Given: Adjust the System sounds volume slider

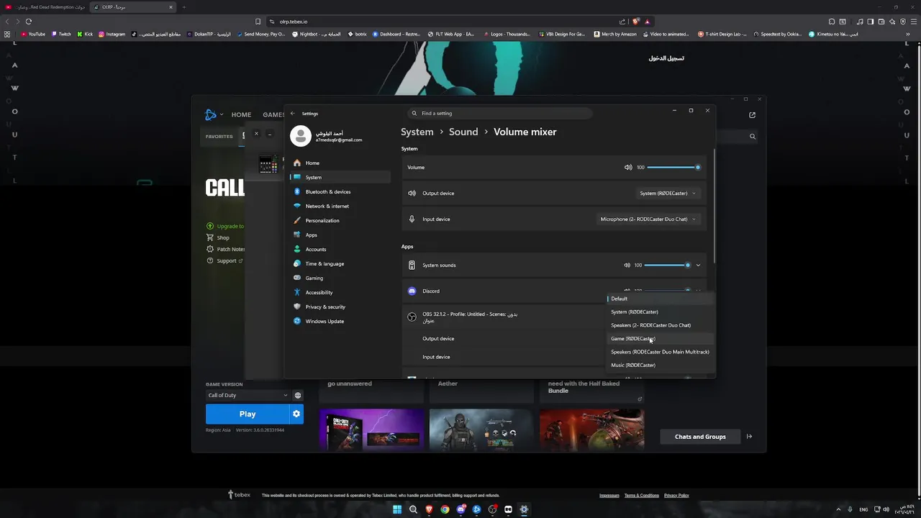Looking at the screenshot, I should [667, 265].
